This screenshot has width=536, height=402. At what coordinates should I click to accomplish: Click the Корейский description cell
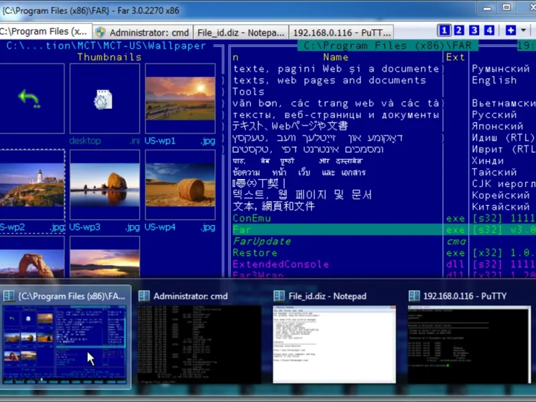tap(500, 195)
